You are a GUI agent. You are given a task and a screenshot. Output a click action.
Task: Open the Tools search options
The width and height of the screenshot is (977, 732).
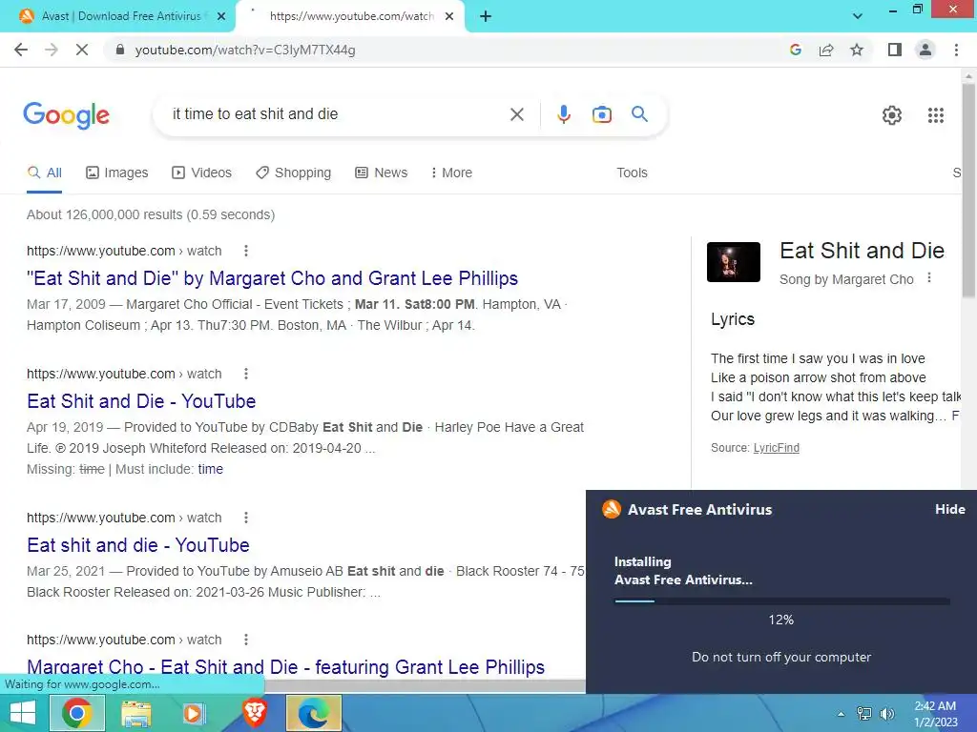632,173
